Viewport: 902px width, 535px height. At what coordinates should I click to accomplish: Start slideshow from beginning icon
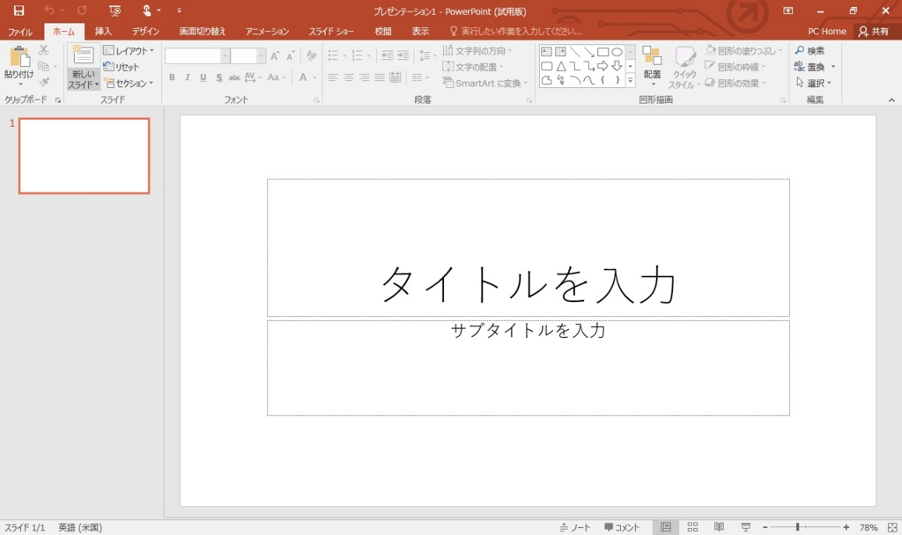point(115,11)
